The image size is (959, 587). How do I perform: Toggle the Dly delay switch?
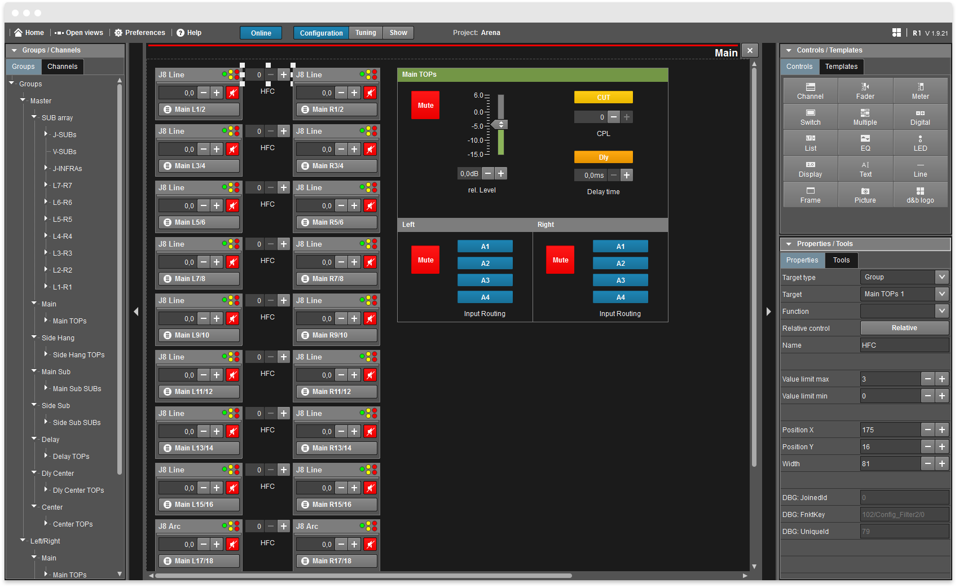(x=604, y=157)
